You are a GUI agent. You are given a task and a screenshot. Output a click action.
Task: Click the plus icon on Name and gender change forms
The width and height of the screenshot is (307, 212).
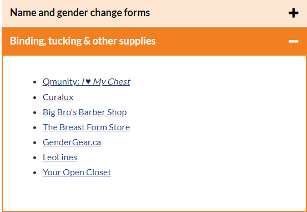(293, 13)
